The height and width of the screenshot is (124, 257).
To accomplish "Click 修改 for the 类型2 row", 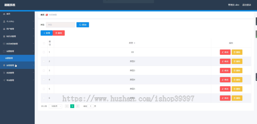I will tap(225, 61).
